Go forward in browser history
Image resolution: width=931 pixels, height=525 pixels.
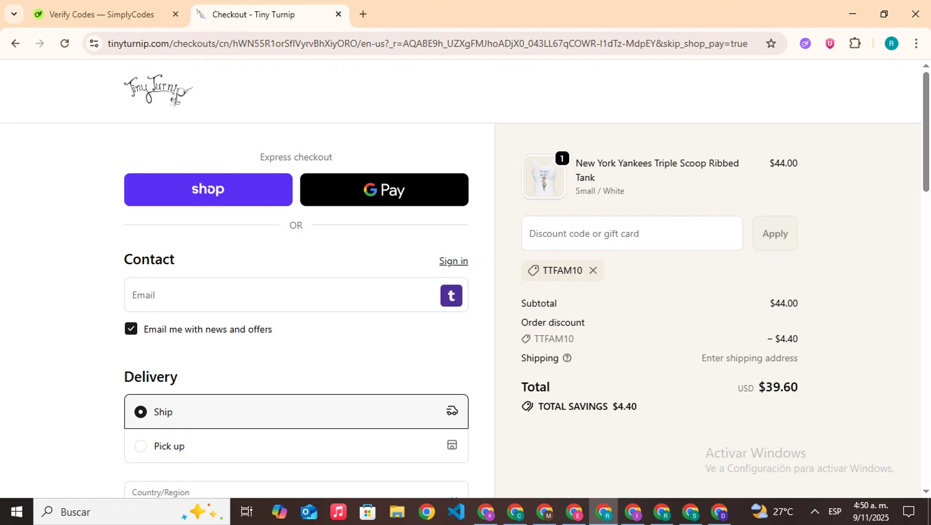point(40,43)
